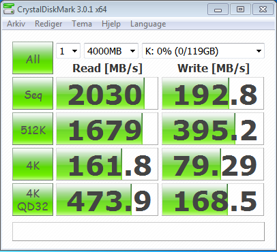The height and width of the screenshot is (252, 277).
Task: Click the CrystalDiskMark title bar icon
Action: [9, 10]
